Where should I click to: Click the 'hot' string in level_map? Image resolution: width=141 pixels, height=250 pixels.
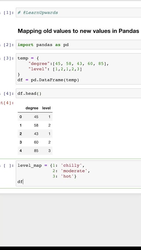[67, 176]
